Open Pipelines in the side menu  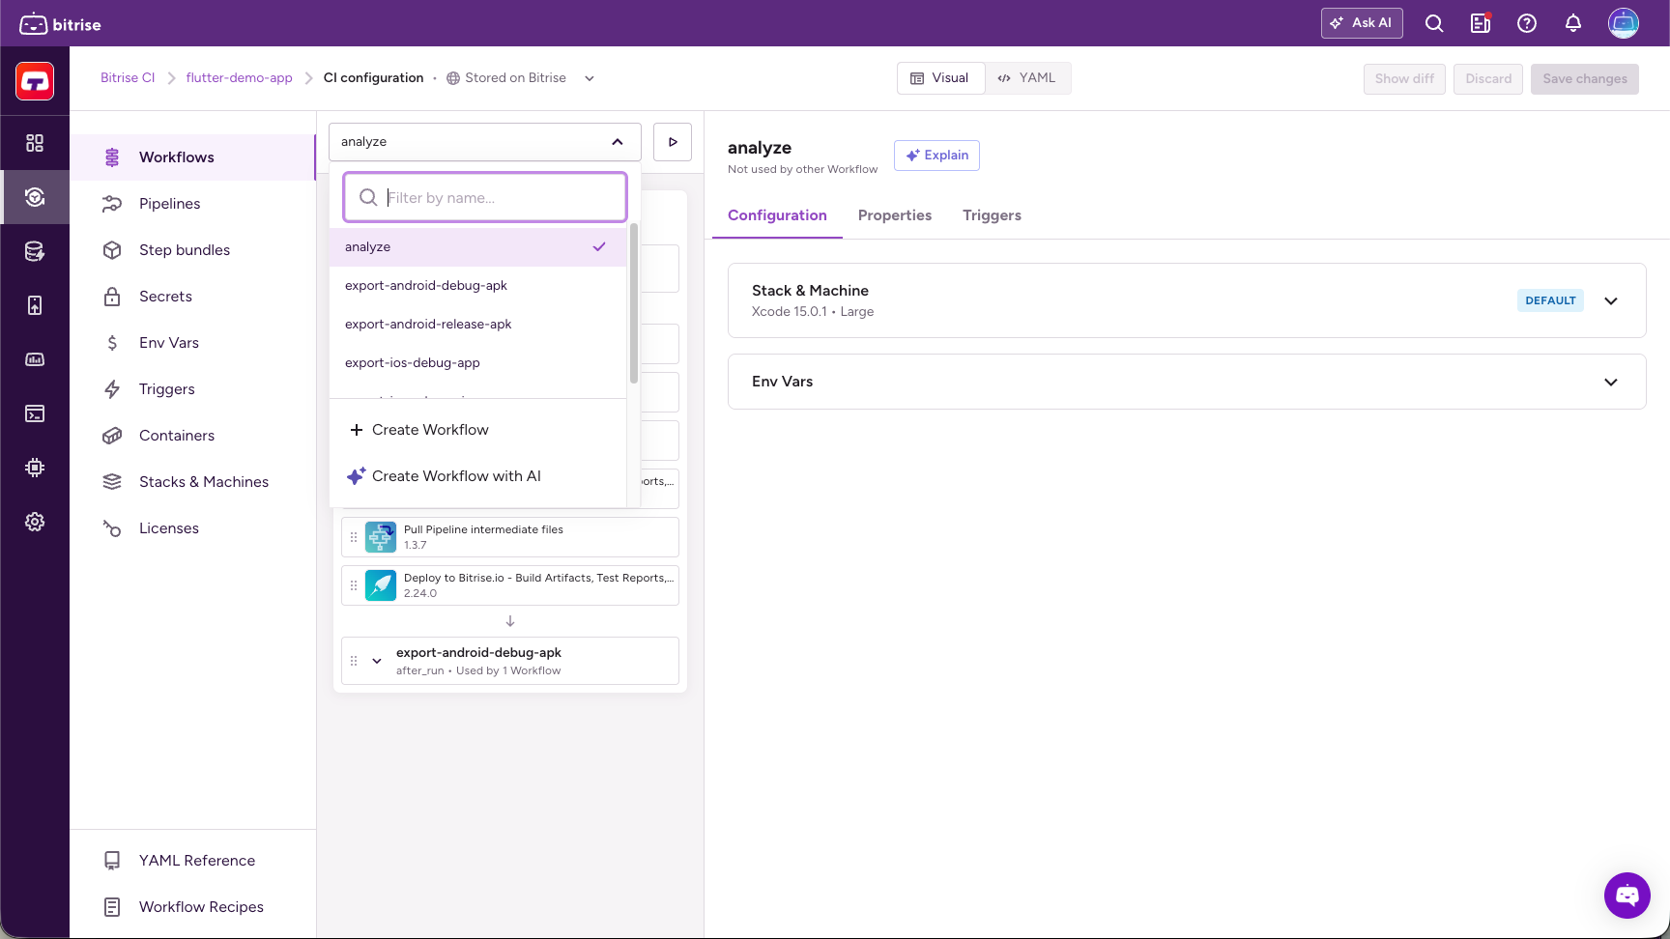[x=193, y=204]
